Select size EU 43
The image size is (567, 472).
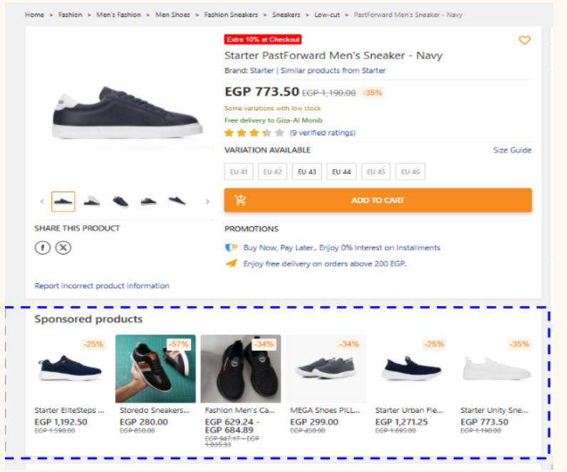pyautogui.click(x=307, y=172)
